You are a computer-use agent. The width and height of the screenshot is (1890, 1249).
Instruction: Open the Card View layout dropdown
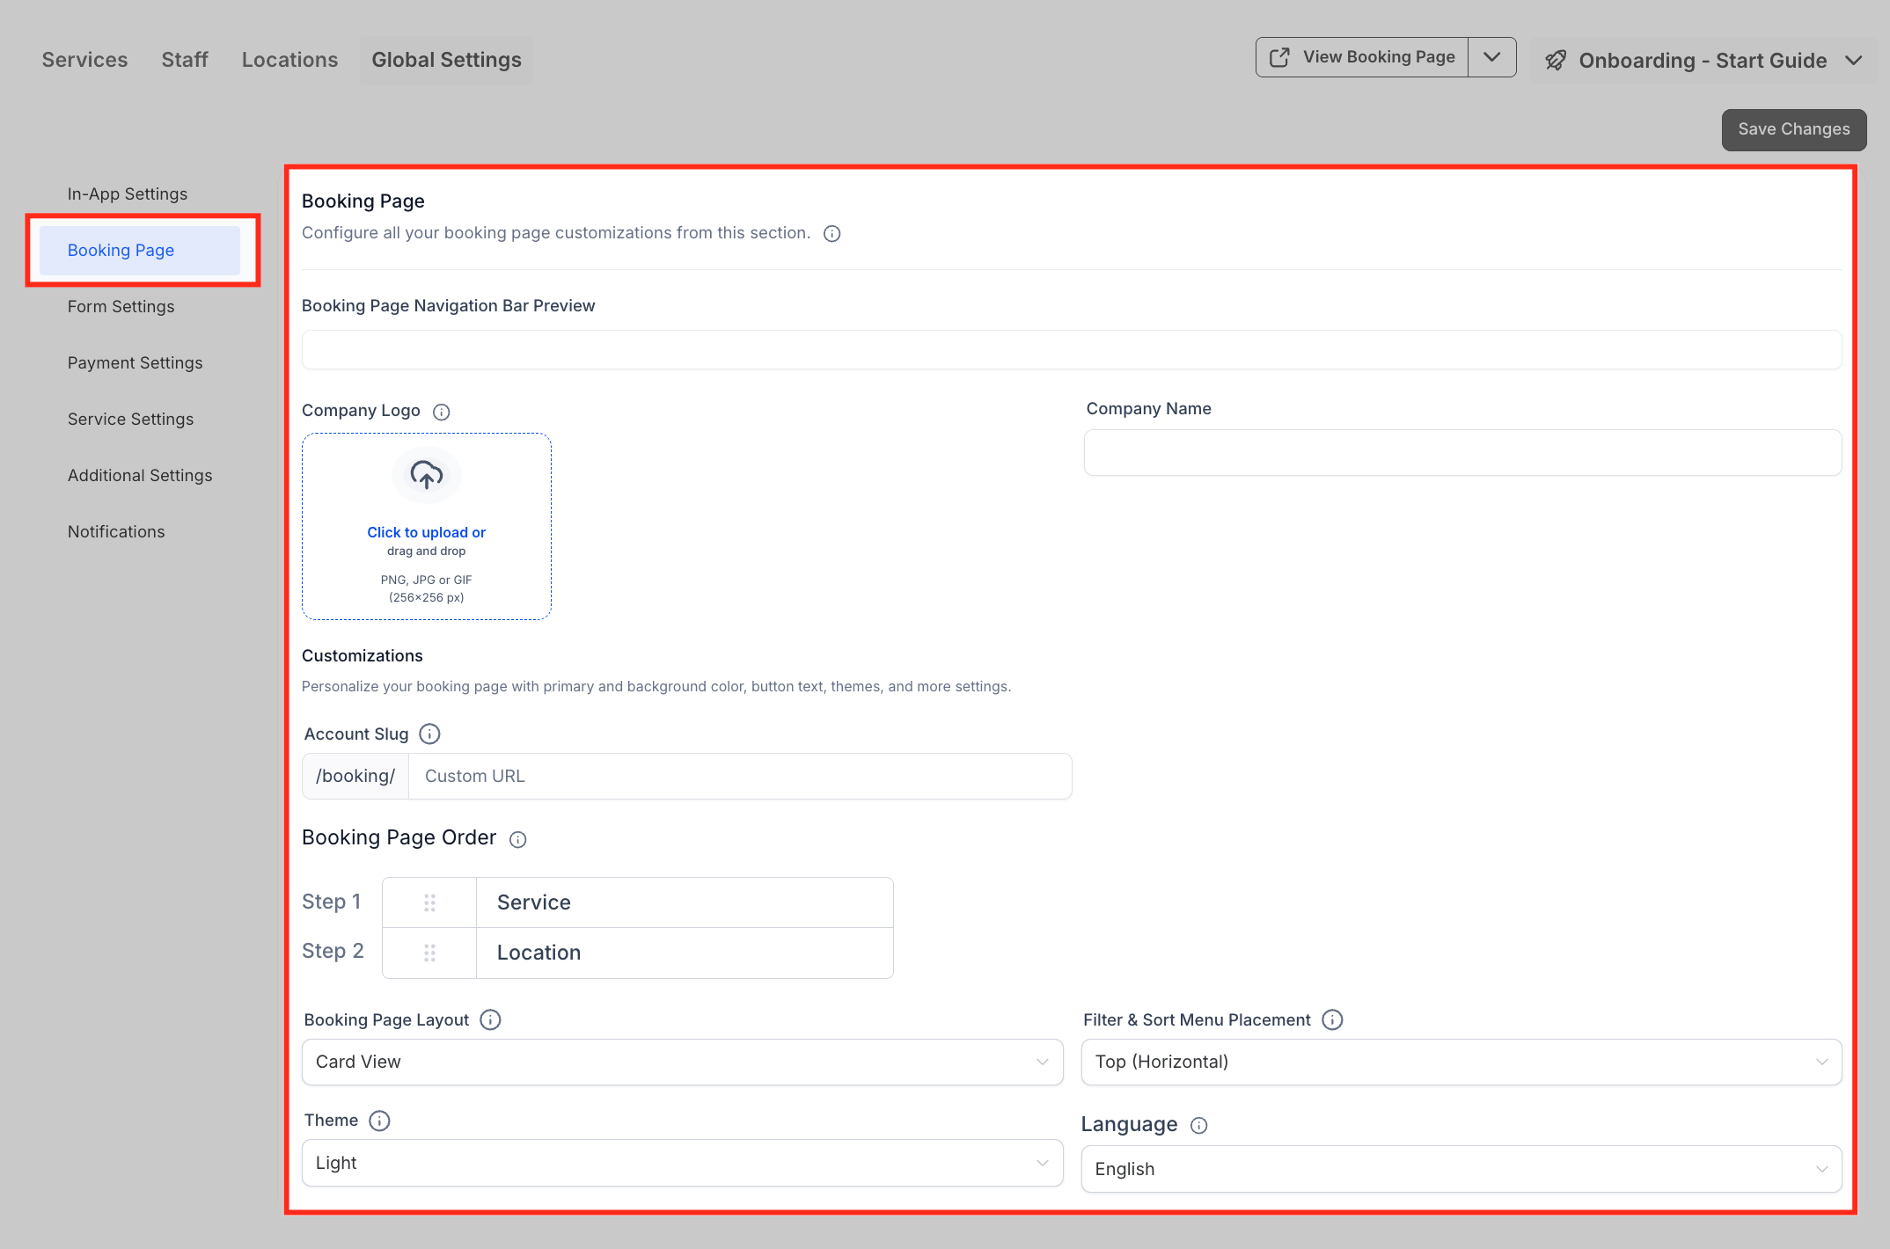point(682,1062)
